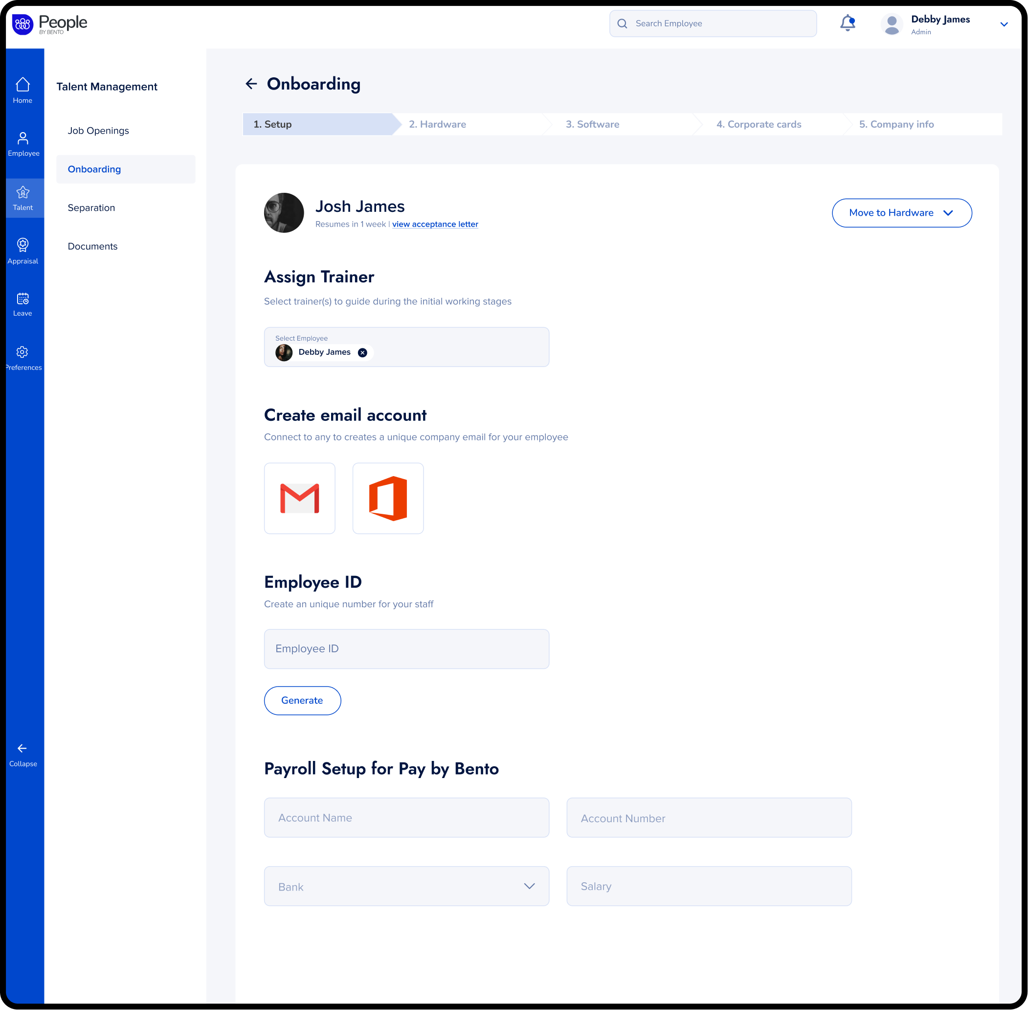Open the Leave calendar icon

23,298
